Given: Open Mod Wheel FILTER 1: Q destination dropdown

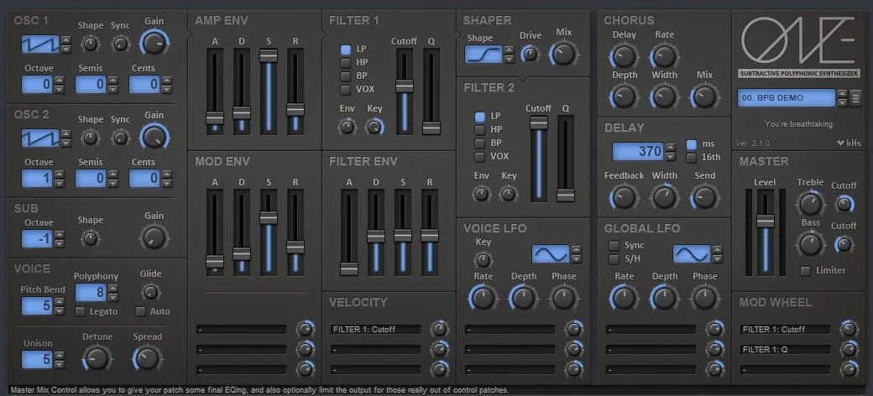Looking at the screenshot, I should [787, 349].
